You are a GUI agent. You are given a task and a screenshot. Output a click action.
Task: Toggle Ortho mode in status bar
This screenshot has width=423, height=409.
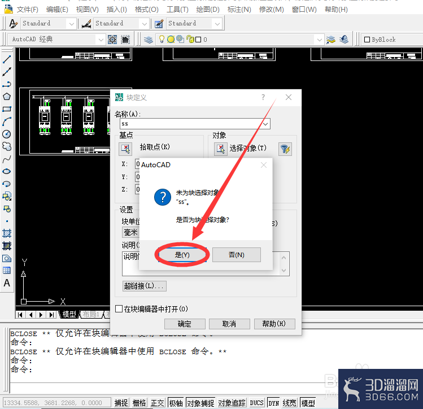(x=158, y=403)
